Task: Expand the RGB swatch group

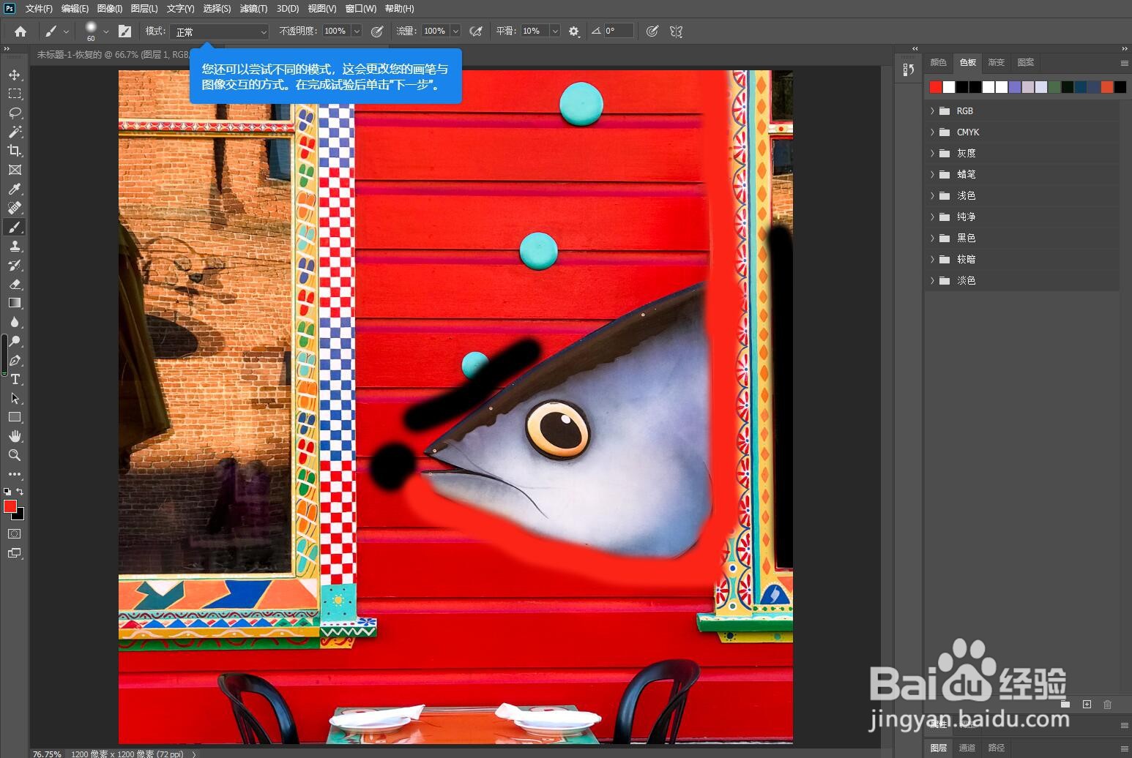Action: 932,111
